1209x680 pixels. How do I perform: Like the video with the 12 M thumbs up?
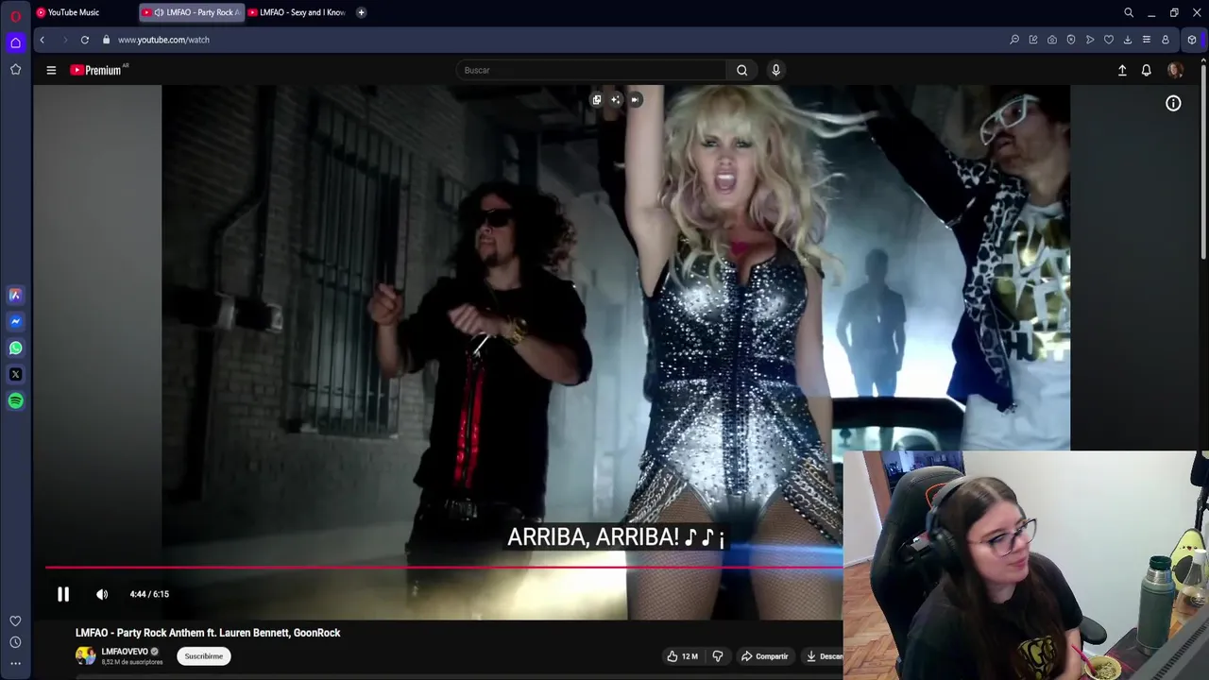pos(682,656)
